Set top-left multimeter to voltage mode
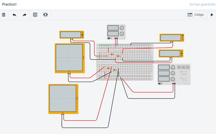The width and height of the screenshot is (216, 134). coord(82,35)
